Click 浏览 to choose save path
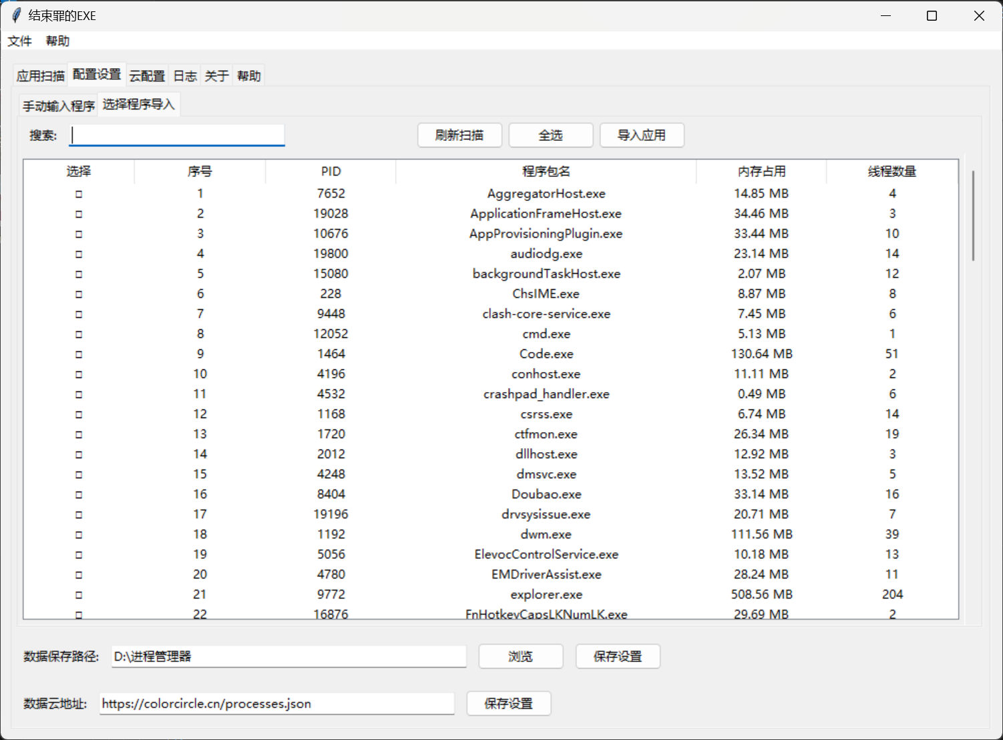This screenshot has height=740, width=1003. pyautogui.click(x=520, y=657)
